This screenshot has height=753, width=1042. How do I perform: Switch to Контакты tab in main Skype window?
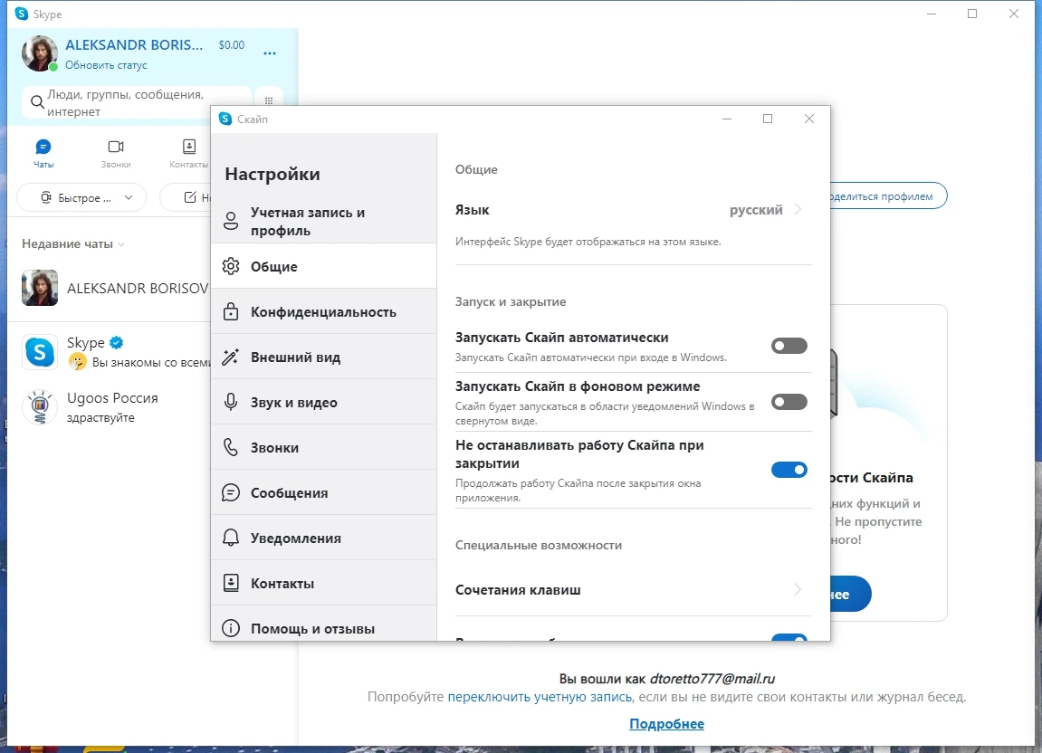tap(188, 154)
